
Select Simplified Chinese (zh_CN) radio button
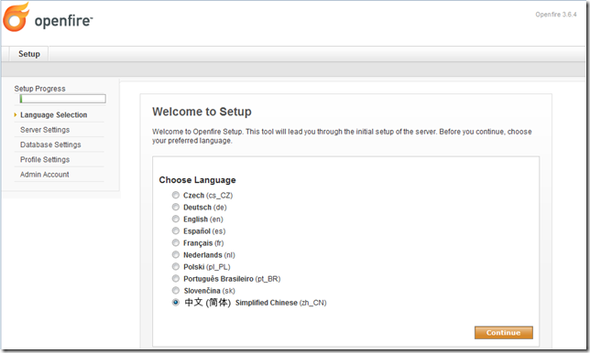pos(176,303)
